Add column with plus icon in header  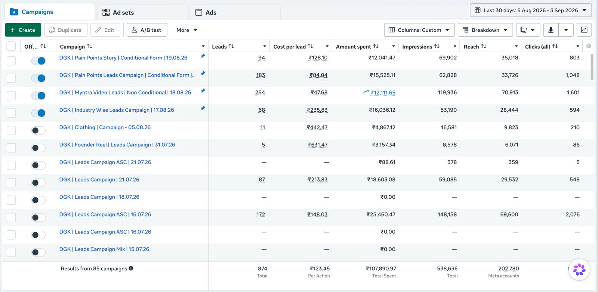click(x=589, y=46)
